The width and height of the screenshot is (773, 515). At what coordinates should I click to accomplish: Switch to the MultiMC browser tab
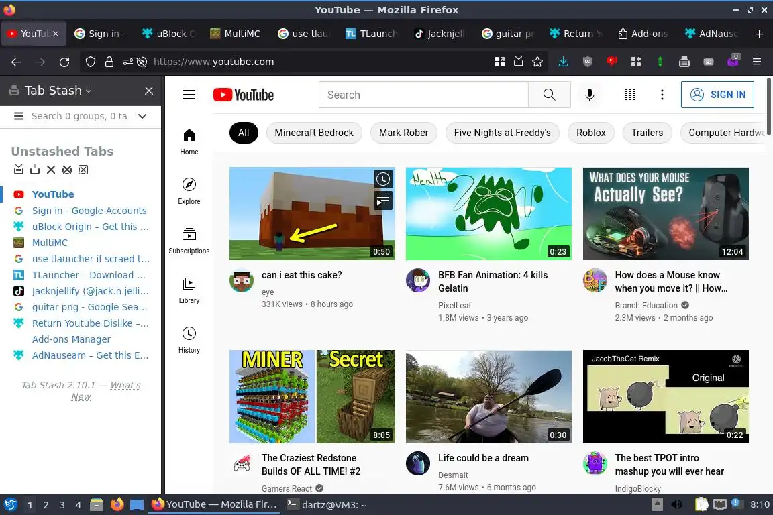click(236, 34)
